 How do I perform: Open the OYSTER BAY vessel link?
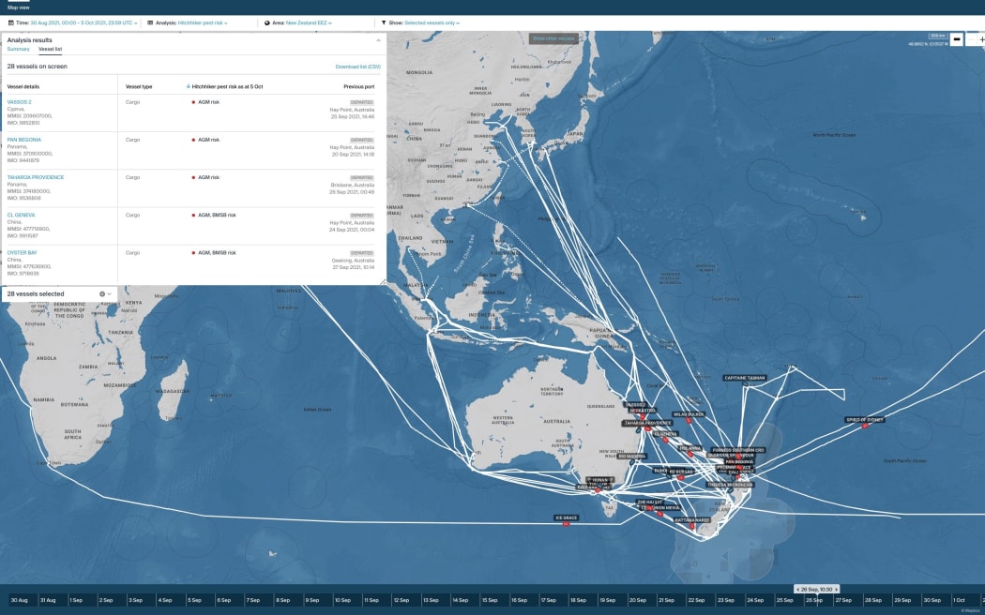[x=22, y=252]
